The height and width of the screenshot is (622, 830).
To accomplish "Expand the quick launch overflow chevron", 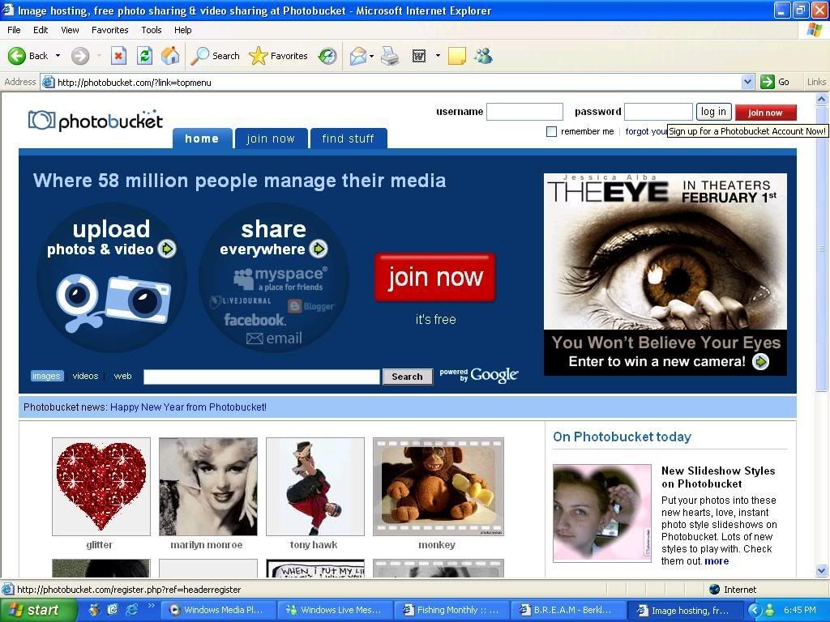I will (x=150, y=606).
